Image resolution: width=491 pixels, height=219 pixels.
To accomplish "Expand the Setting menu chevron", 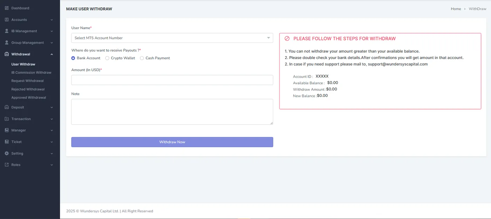I will (52, 153).
